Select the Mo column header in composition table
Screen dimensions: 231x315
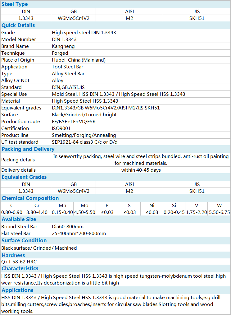coord(85,206)
